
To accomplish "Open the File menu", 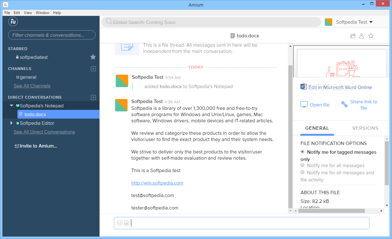I will click(7, 13).
